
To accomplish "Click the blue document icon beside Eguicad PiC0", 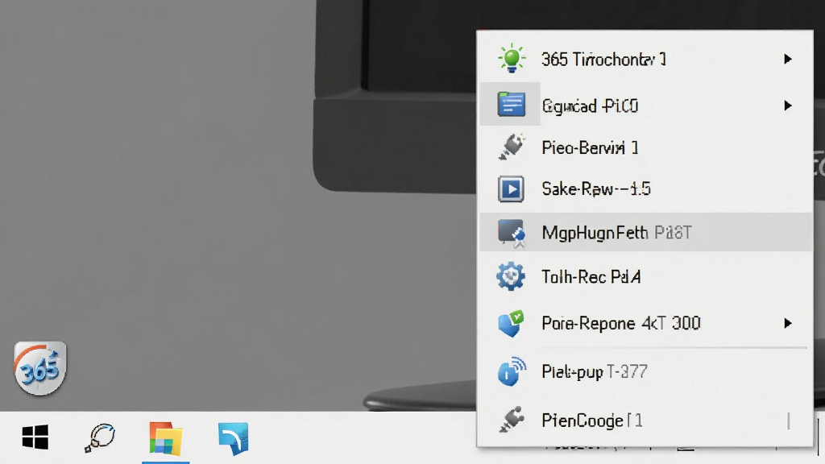I will [511, 104].
